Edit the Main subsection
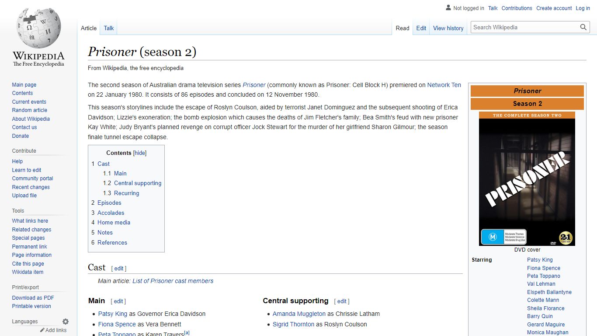Screen dimensions: 597x336 pos(118,301)
